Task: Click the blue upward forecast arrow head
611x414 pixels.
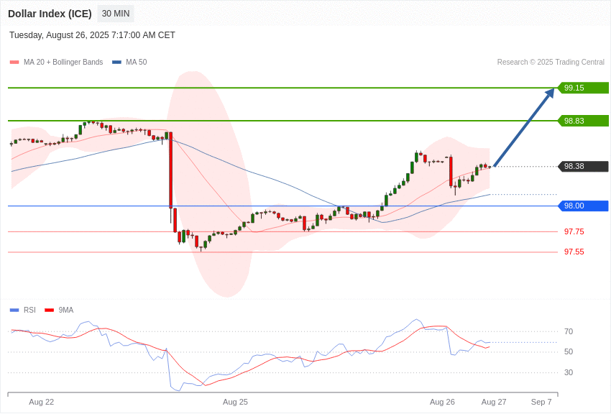Action: pyautogui.click(x=549, y=94)
